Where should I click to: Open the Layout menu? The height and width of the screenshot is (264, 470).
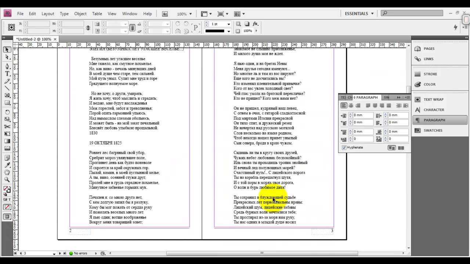point(48,14)
